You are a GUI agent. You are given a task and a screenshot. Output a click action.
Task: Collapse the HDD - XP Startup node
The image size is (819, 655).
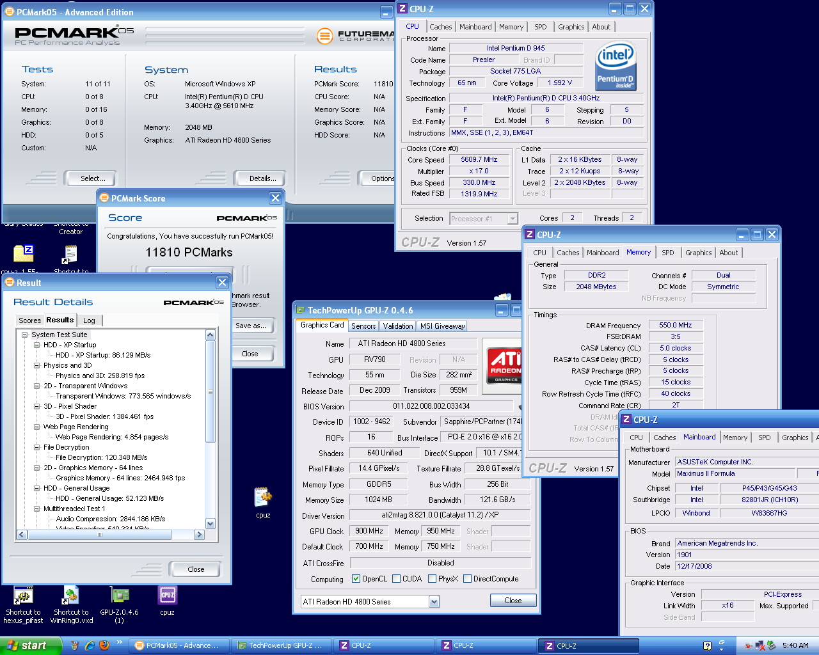point(37,345)
